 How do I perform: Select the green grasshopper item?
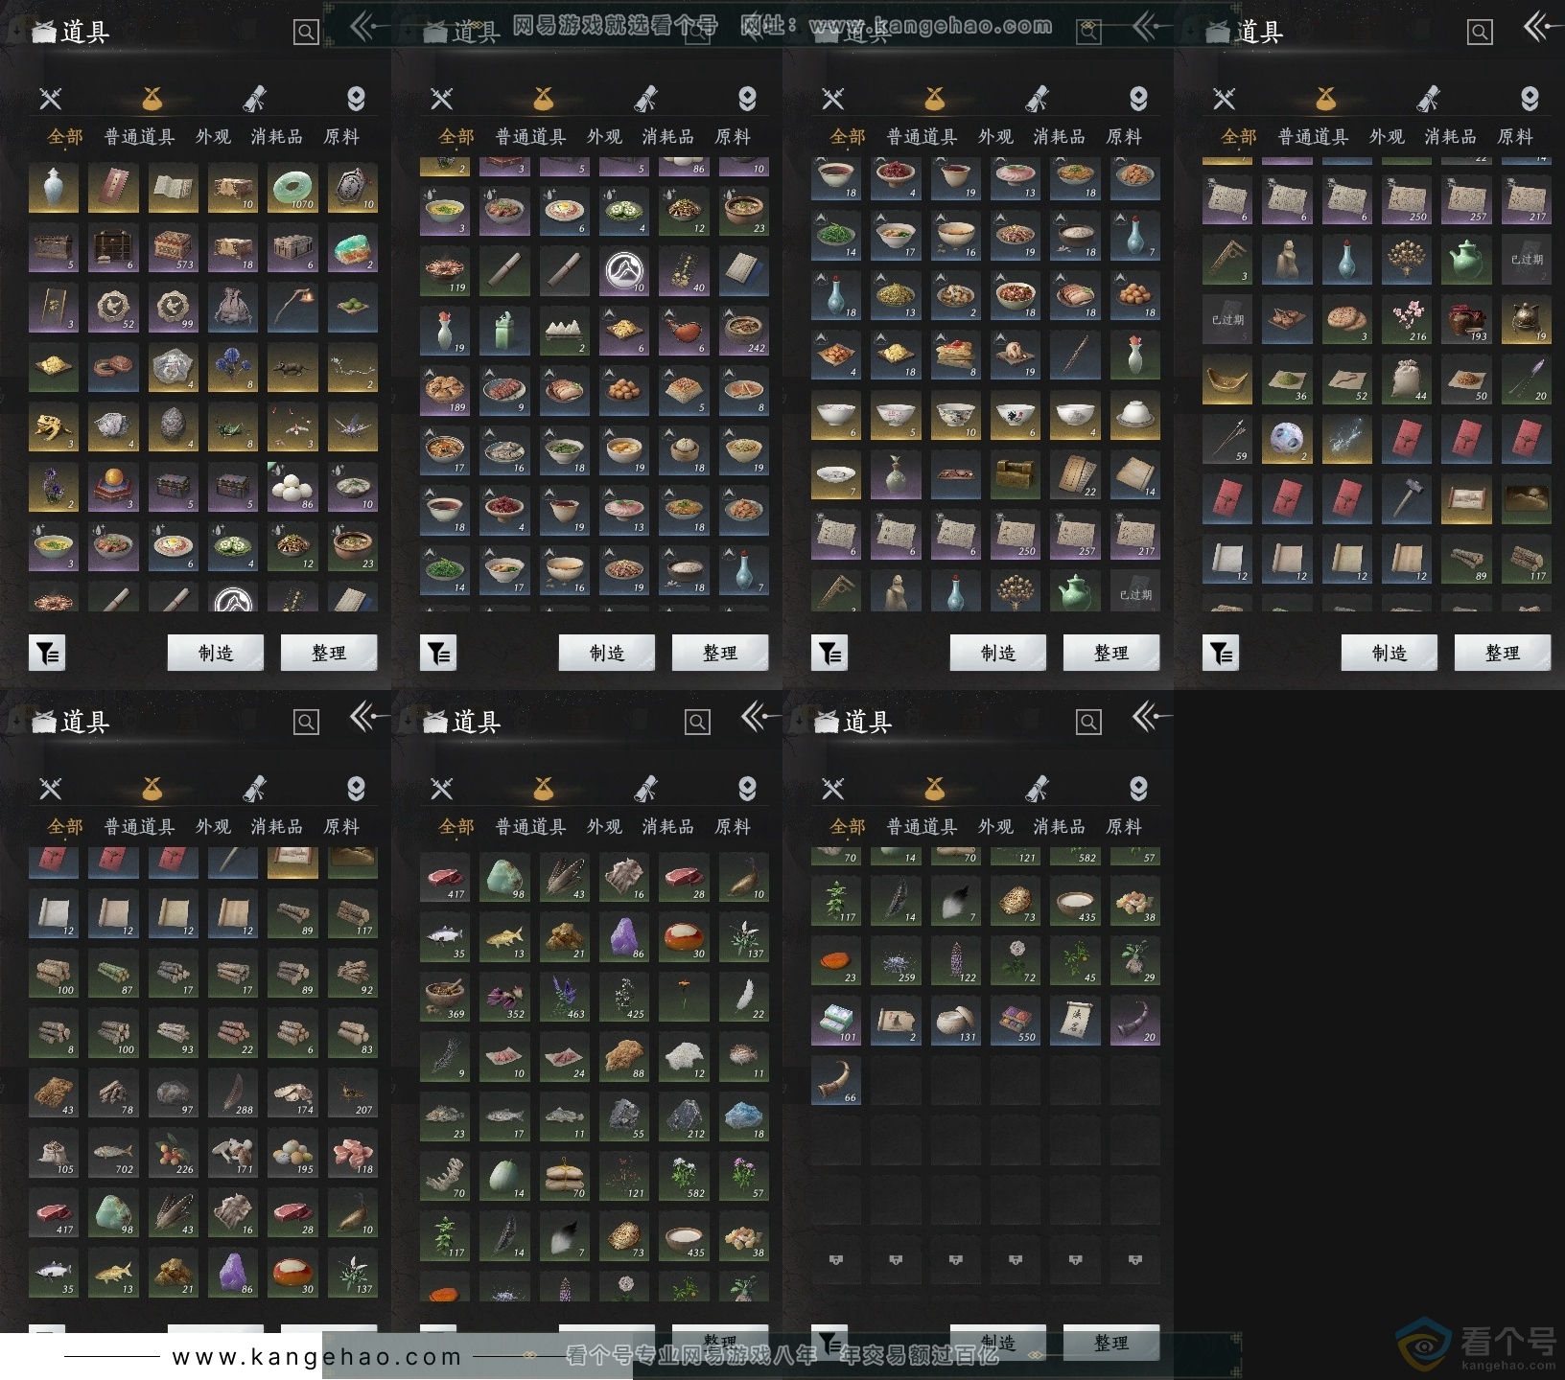[233, 427]
